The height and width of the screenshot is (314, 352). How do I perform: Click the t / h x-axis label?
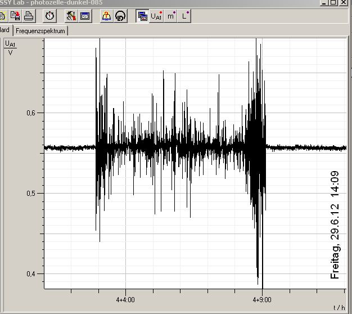tap(339, 307)
